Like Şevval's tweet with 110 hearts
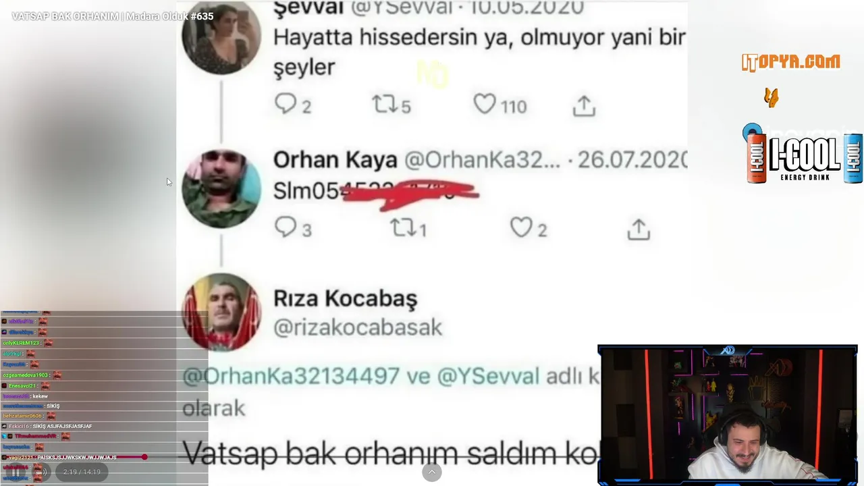This screenshot has height=486, width=864. tap(484, 104)
